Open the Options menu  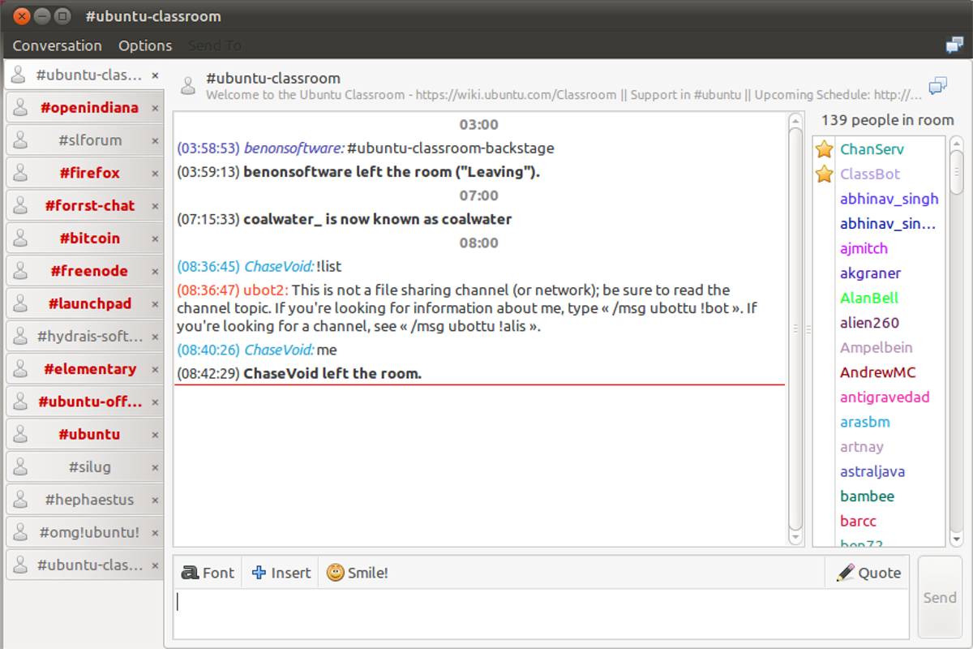[144, 45]
